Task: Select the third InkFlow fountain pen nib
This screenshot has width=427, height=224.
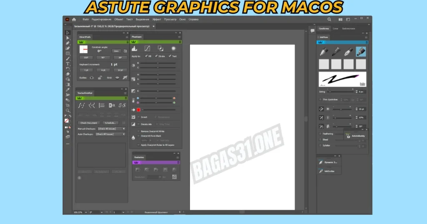Action: click(348, 52)
